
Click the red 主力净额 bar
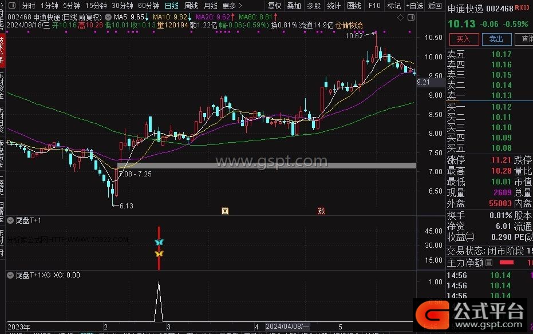click(x=507, y=263)
